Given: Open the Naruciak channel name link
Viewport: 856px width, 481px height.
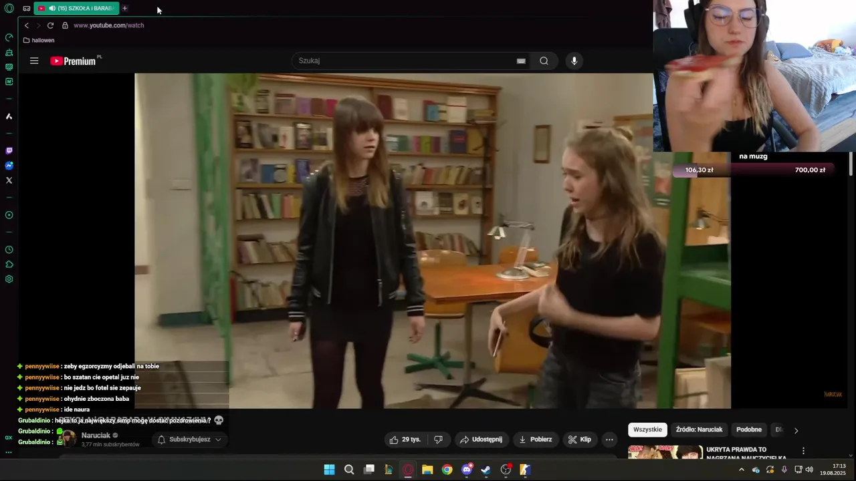Looking at the screenshot, I should (x=96, y=436).
